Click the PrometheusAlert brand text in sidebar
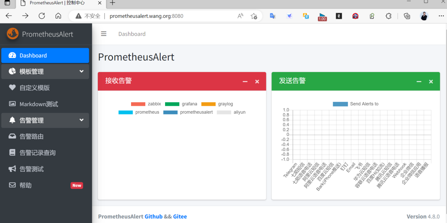 [x=47, y=34]
